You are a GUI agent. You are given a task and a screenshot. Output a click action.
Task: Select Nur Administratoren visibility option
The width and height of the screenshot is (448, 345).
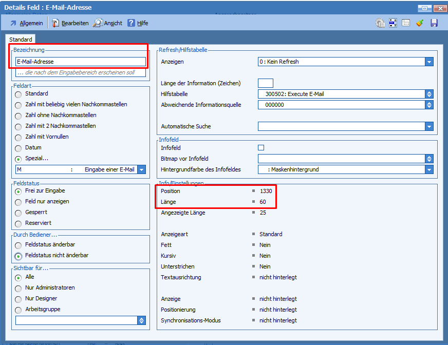pos(18,288)
